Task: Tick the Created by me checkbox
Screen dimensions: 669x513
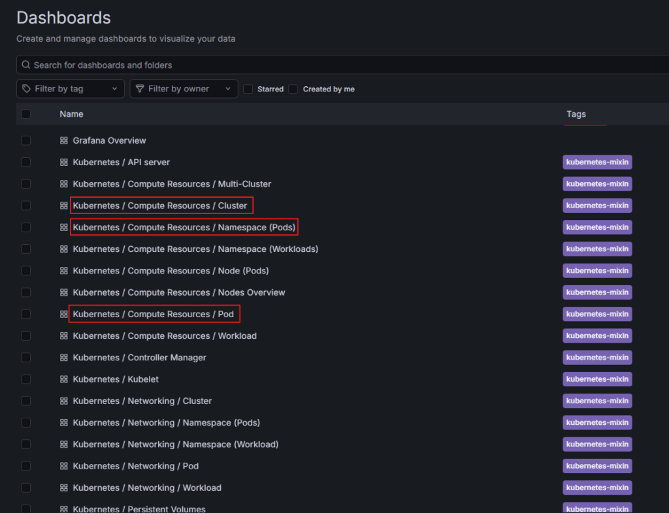Action: pos(293,89)
